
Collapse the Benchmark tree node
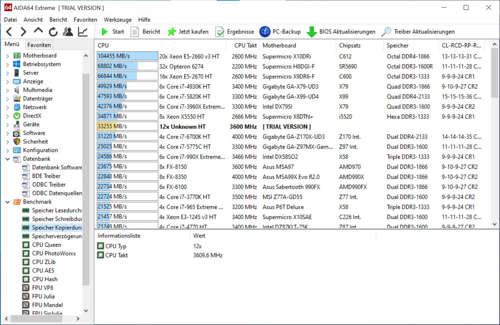tap(7, 202)
